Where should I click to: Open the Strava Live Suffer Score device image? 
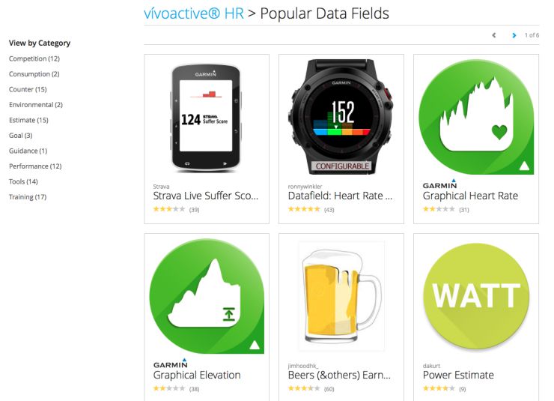pos(207,118)
